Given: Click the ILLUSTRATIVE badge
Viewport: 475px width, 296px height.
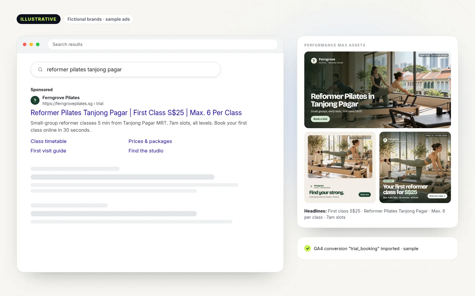Looking at the screenshot, I should pos(39,19).
